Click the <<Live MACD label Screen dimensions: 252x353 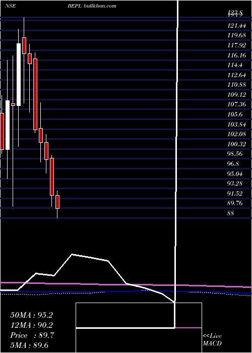(212, 339)
